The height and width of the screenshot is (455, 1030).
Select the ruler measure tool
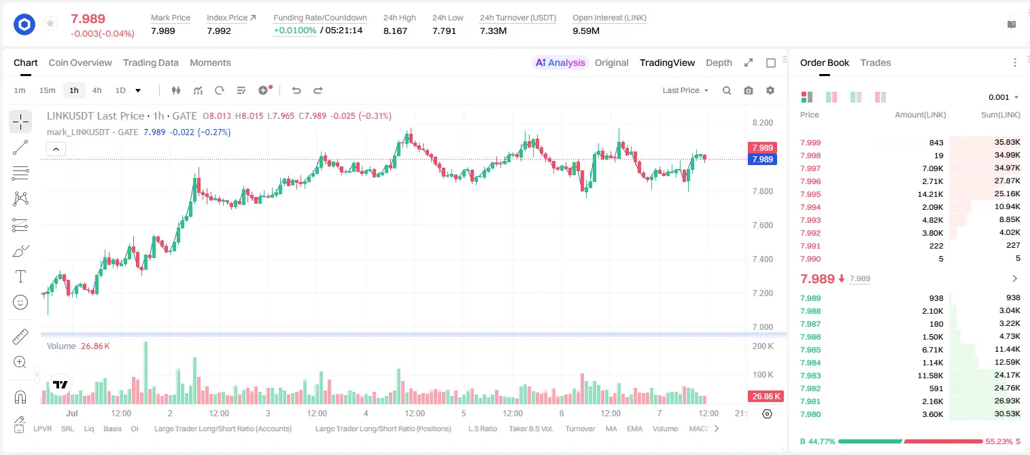[20, 337]
